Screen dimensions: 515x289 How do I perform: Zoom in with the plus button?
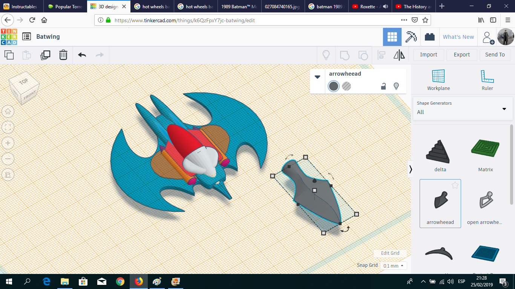point(8,143)
